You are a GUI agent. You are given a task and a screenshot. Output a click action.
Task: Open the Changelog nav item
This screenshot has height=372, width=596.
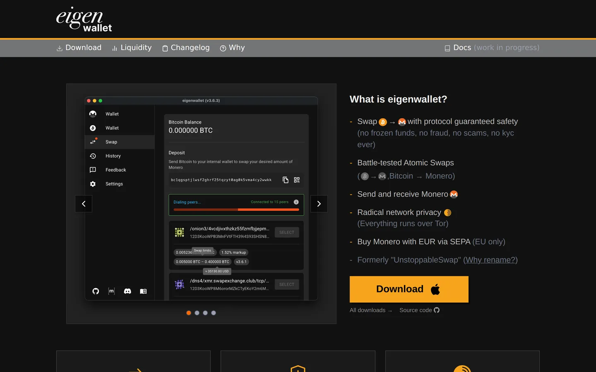click(x=186, y=48)
